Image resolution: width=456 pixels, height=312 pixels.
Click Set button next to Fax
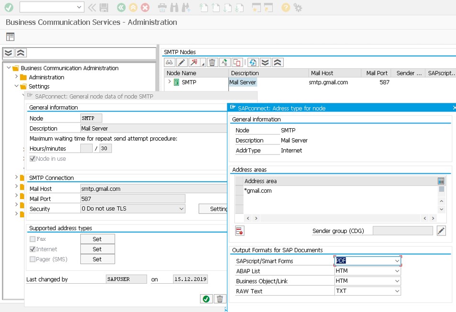pos(98,239)
